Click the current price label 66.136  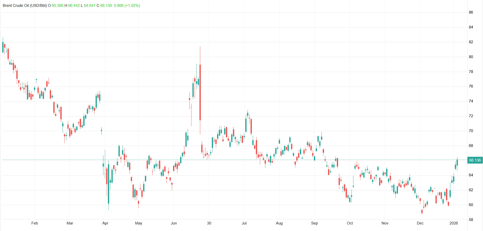coord(475,160)
